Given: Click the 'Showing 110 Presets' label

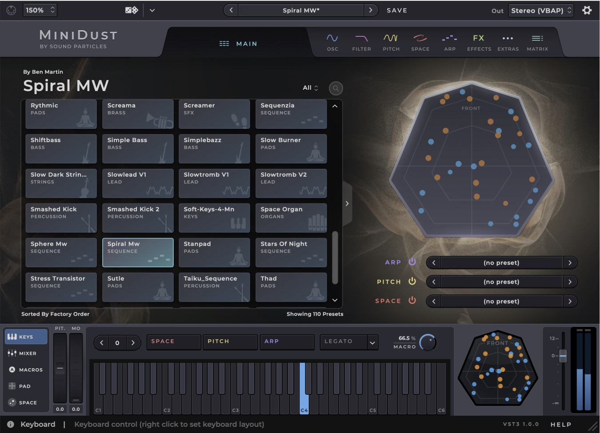Looking at the screenshot, I should pos(315,314).
